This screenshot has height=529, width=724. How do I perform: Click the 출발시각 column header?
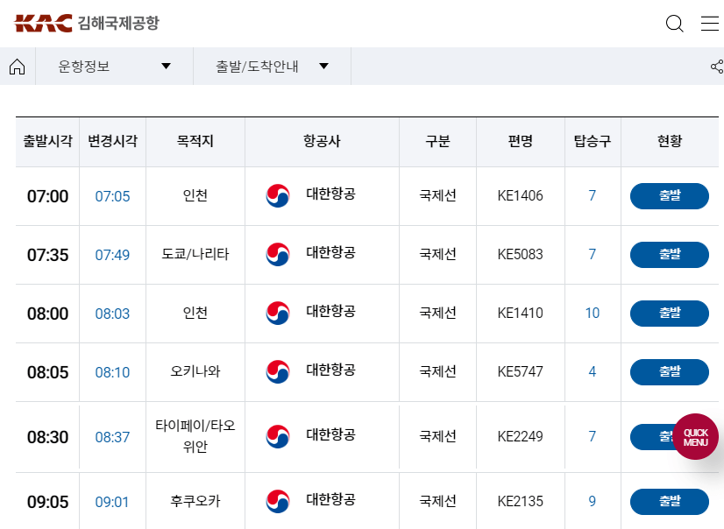[47, 142]
